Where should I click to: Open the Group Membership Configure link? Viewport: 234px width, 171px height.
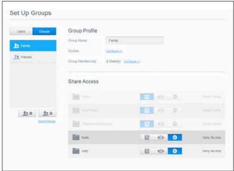[x=132, y=61]
